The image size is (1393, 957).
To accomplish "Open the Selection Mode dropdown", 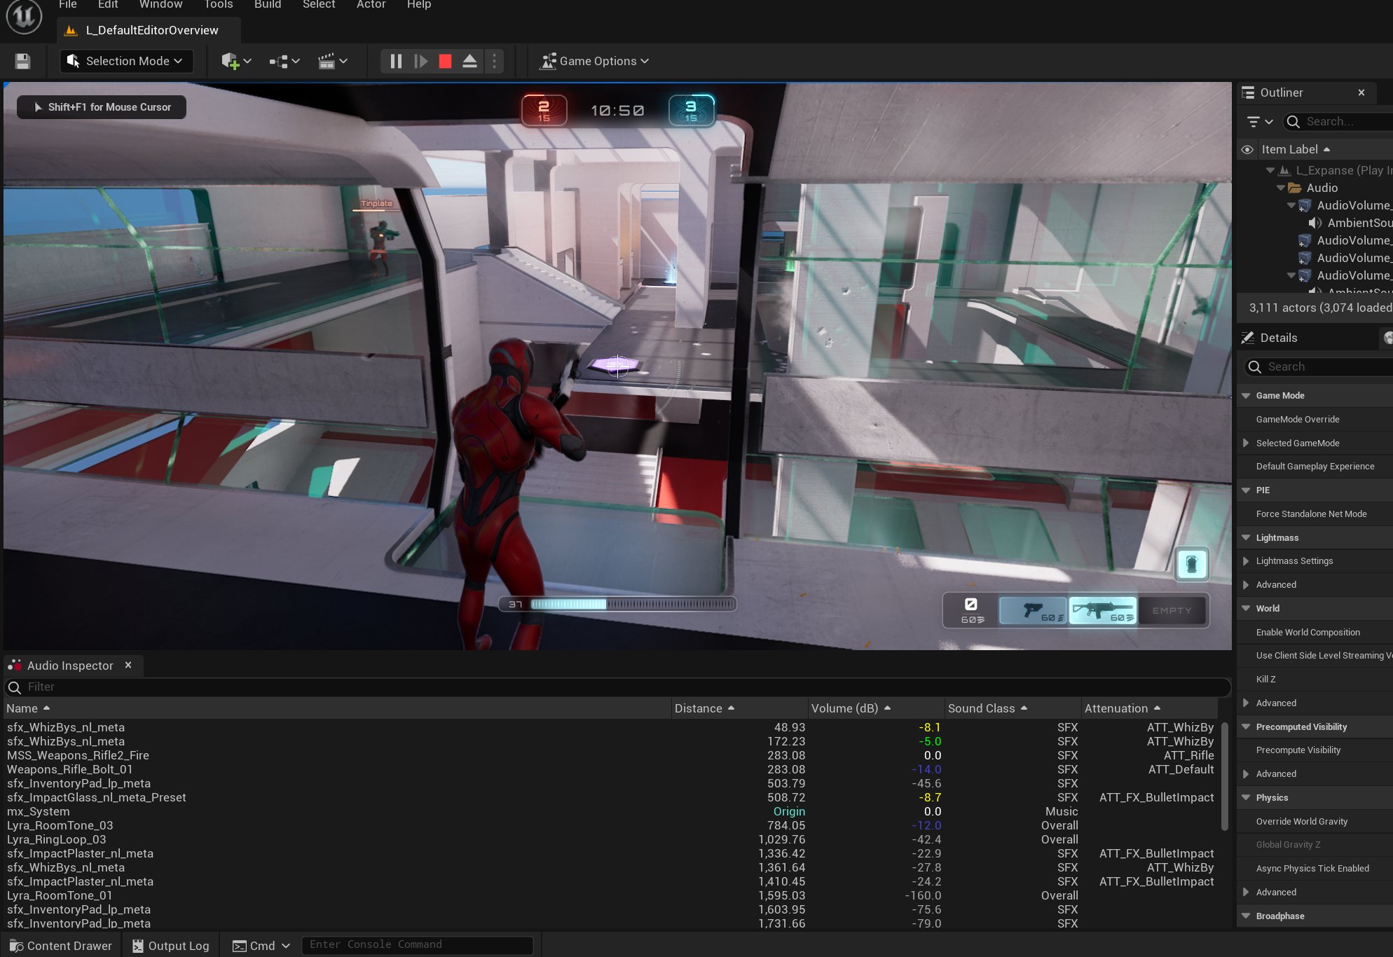I will click(126, 62).
